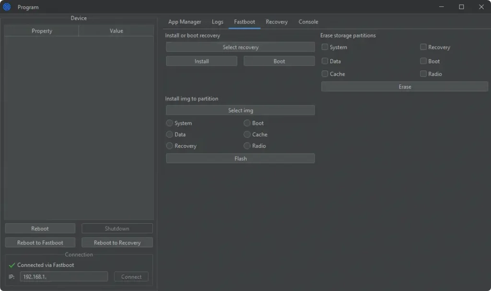Click the Select img button
This screenshot has width=491, height=291.
pyautogui.click(x=240, y=110)
